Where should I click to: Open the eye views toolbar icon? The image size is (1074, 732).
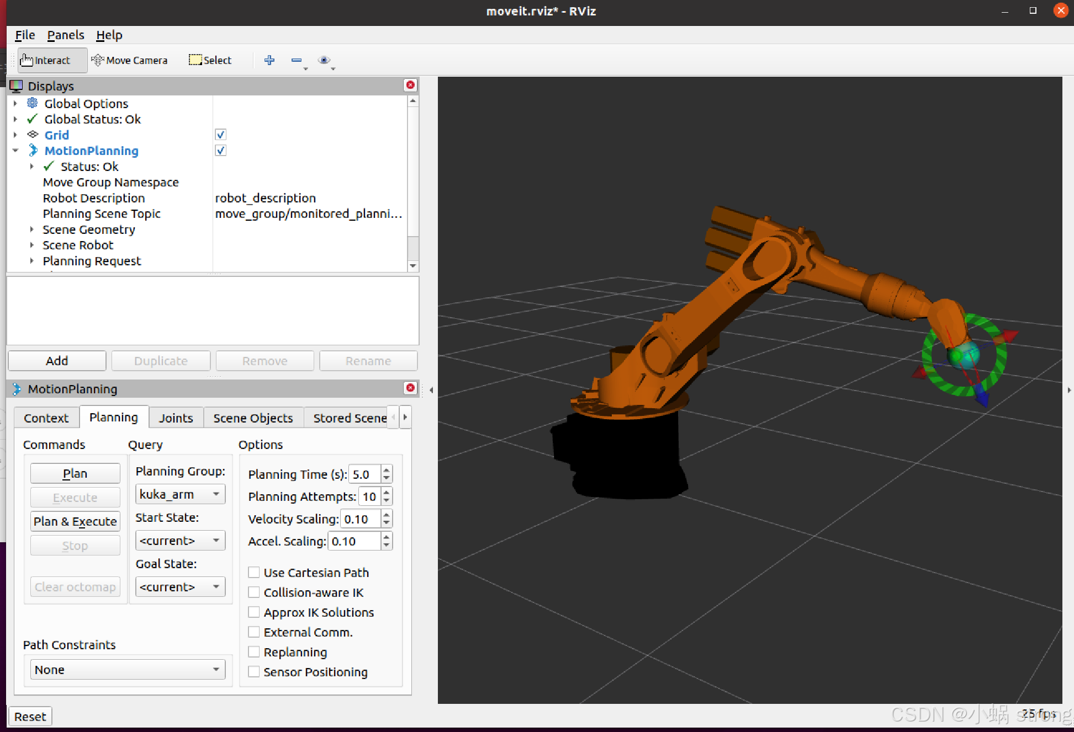(324, 60)
